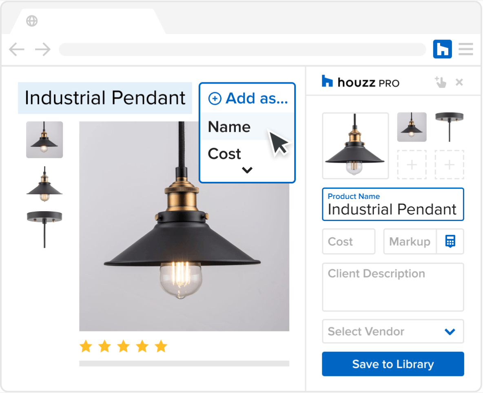Viewport: 483px width, 393px height.
Task: Close the Houzz Pro side panel
Action: [459, 82]
